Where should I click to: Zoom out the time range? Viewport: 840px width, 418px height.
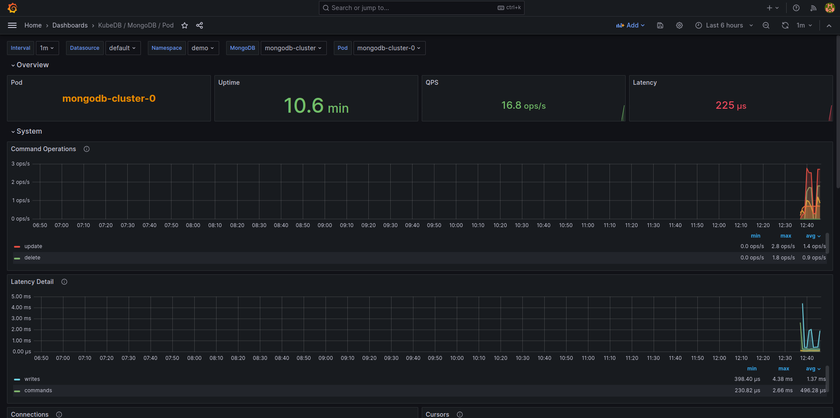click(766, 25)
